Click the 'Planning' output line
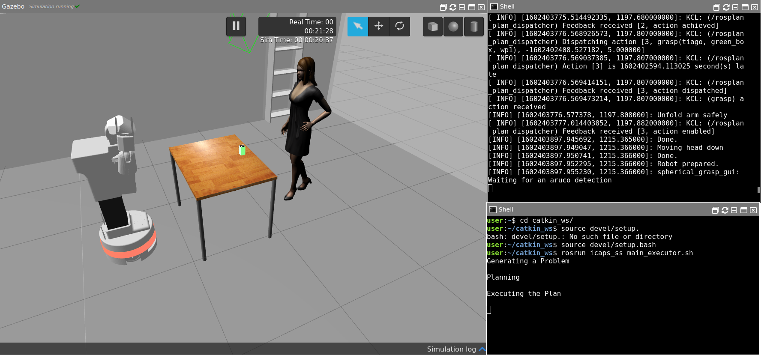 coord(503,277)
